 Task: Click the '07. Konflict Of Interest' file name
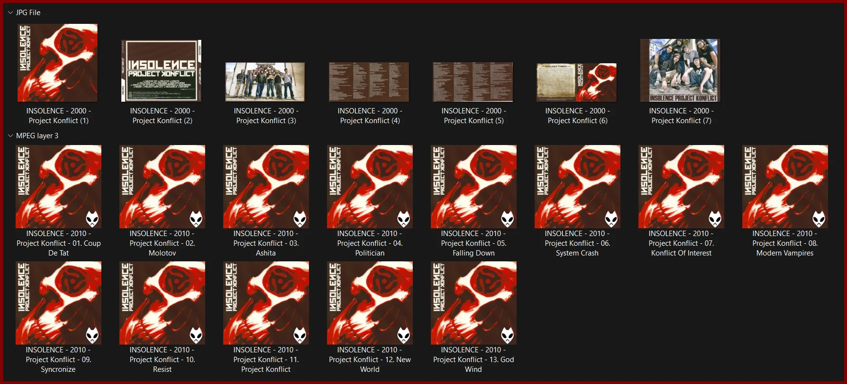tap(681, 243)
